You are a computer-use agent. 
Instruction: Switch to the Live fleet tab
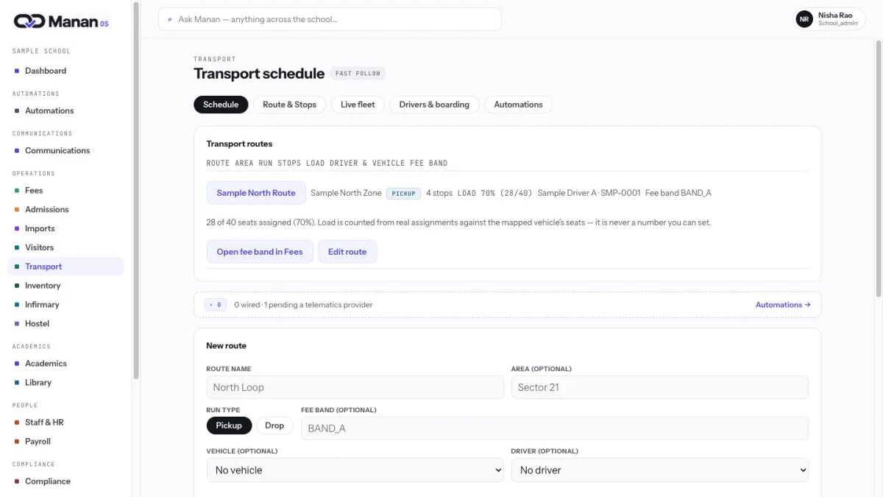pos(358,105)
